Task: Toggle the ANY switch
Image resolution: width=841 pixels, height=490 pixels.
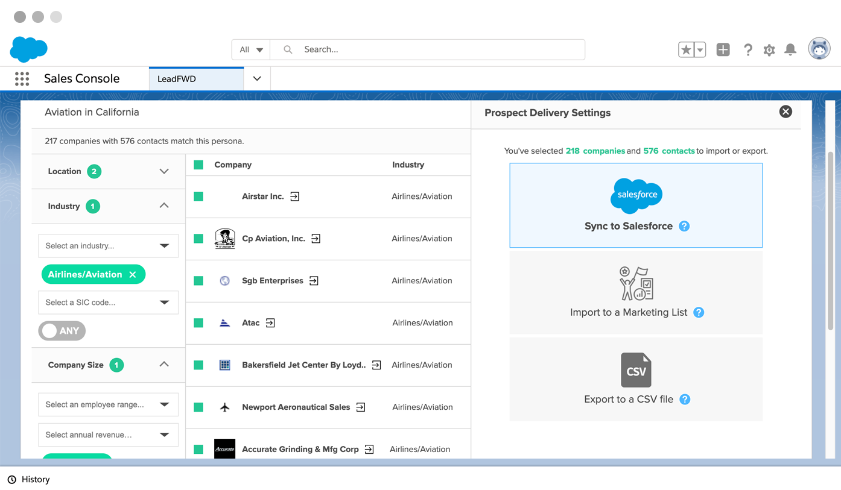Action: coord(62,331)
